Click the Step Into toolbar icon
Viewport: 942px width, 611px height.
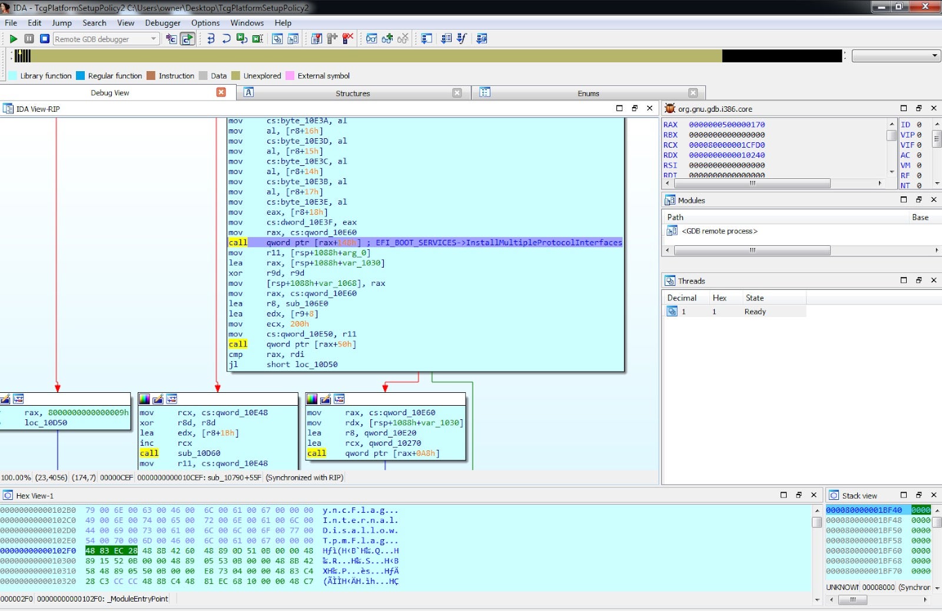pyautogui.click(x=210, y=39)
